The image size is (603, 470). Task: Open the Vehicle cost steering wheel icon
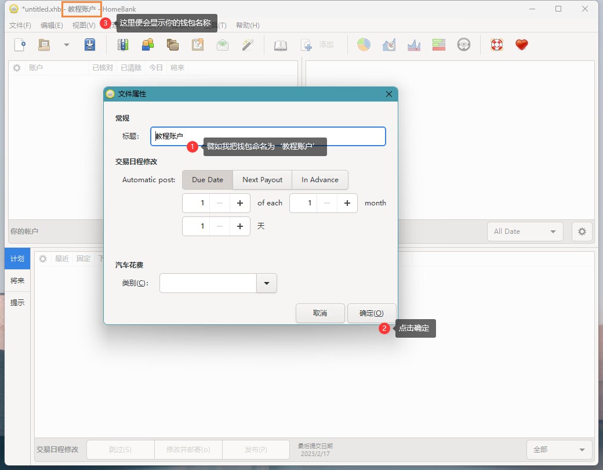464,45
